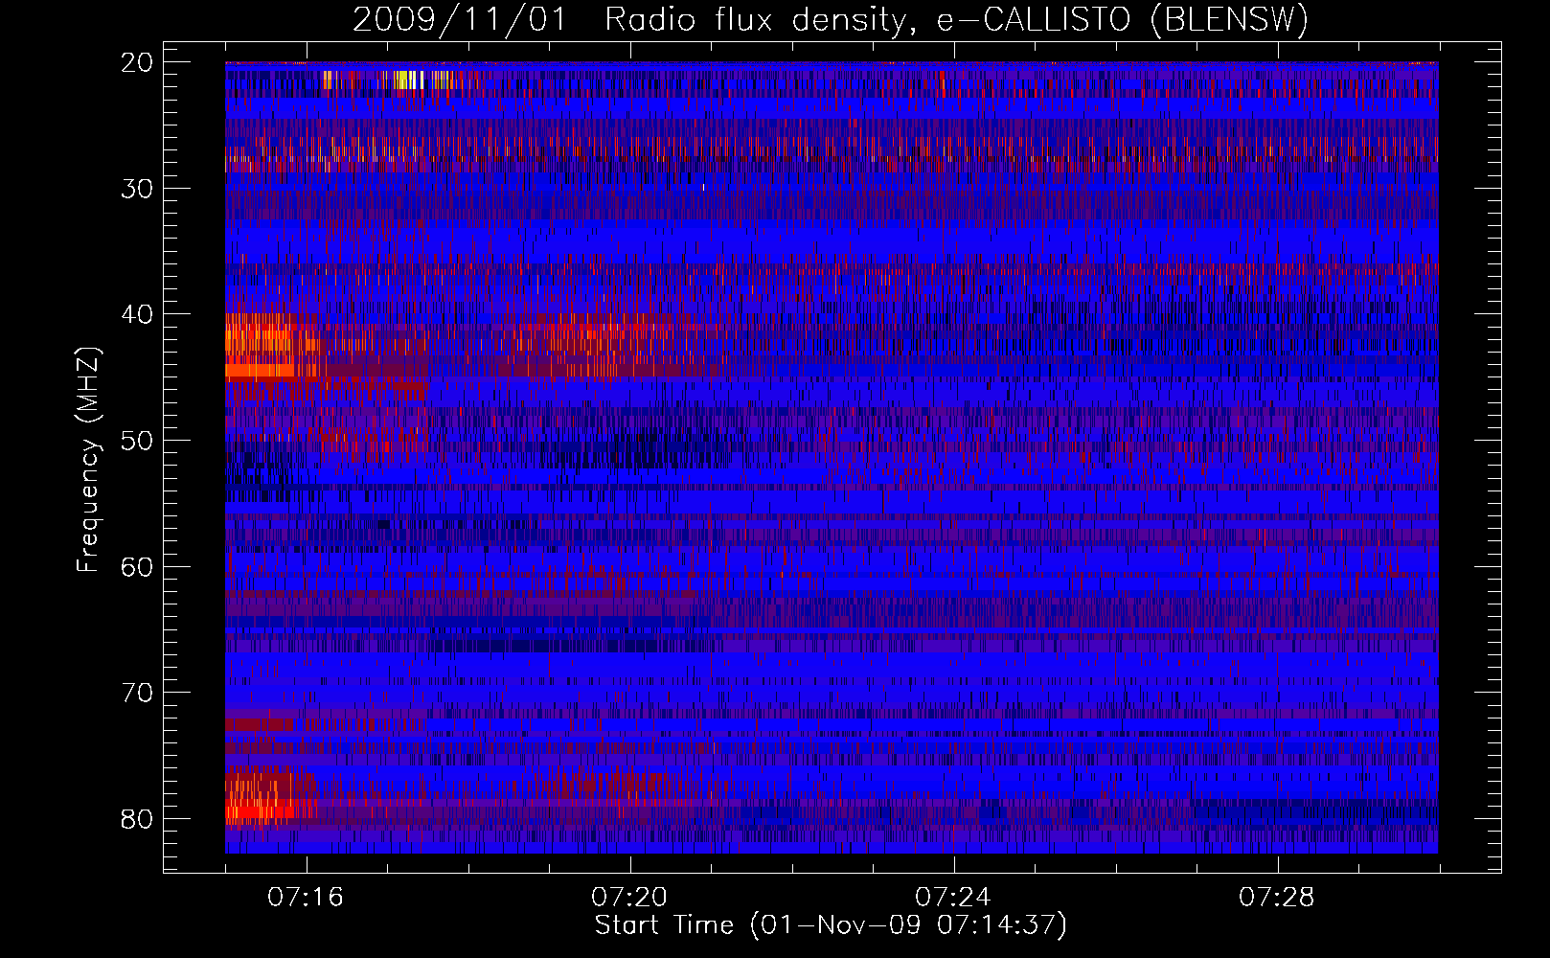Click the 30 frequency tick label
The height and width of the screenshot is (958, 1550).
[x=138, y=189]
